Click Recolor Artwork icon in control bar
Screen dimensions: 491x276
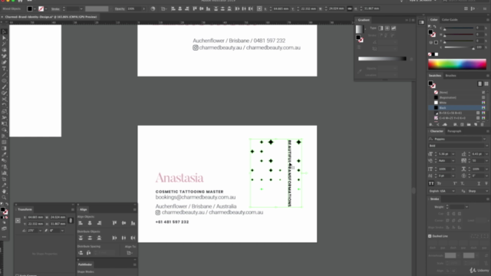point(153,8)
